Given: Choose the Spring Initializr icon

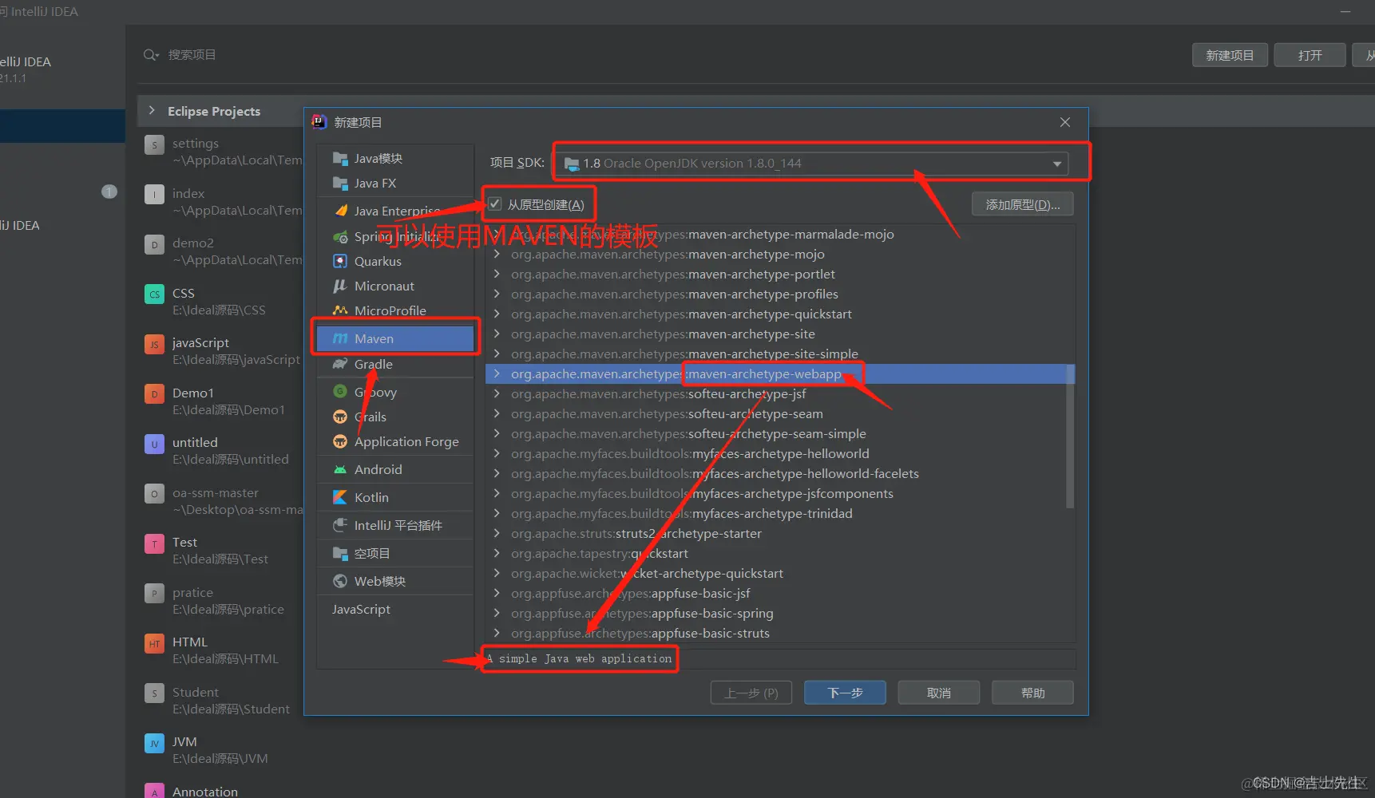Looking at the screenshot, I should [x=340, y=236].
